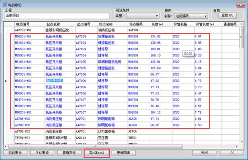Image resolution: width=248 pixels, height=160 pixels.
Task: Click the 动力配电箱 end-point cell
Action: [106, 131]
